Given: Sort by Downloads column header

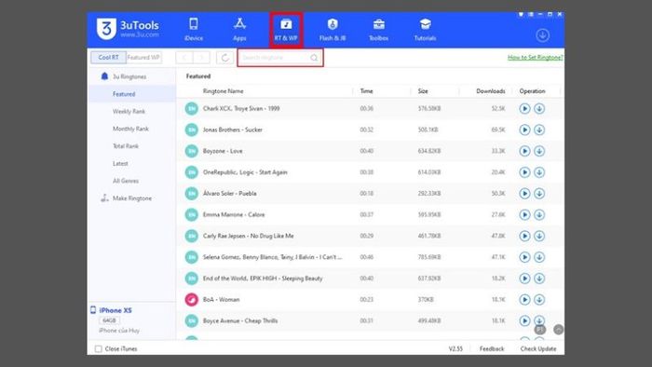Looking at the screenshot, I should (491, 91).
